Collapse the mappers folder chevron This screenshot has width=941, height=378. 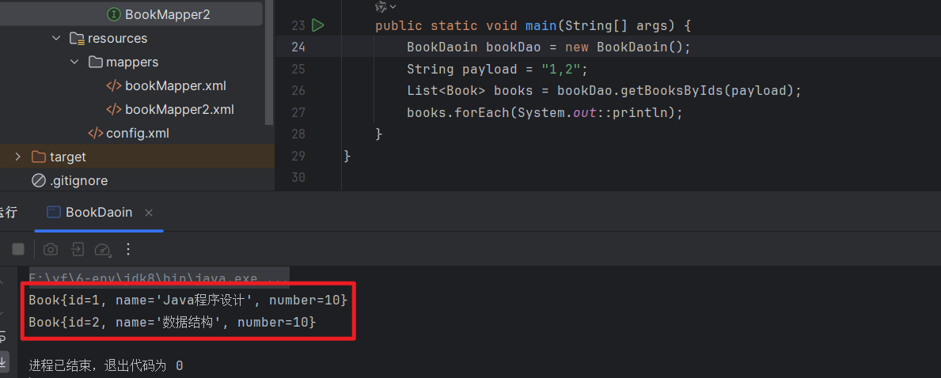tap(74, 62)
